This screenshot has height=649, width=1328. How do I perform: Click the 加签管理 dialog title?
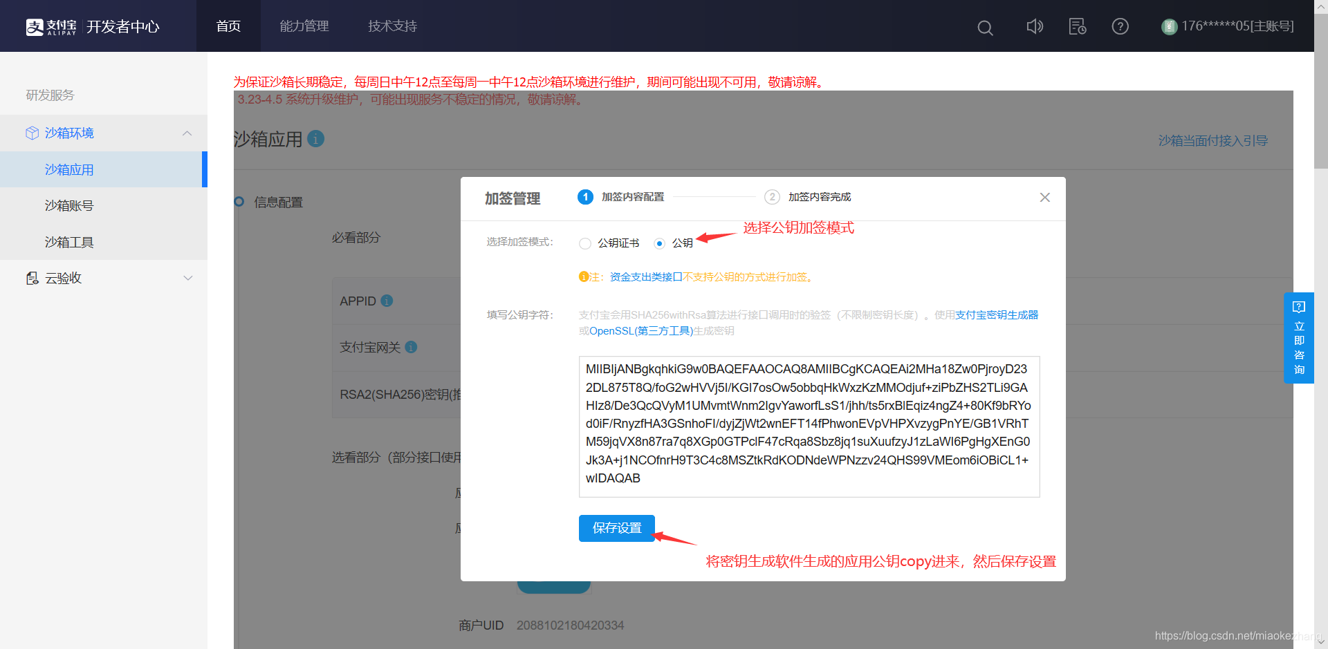(x=513, y=198)
